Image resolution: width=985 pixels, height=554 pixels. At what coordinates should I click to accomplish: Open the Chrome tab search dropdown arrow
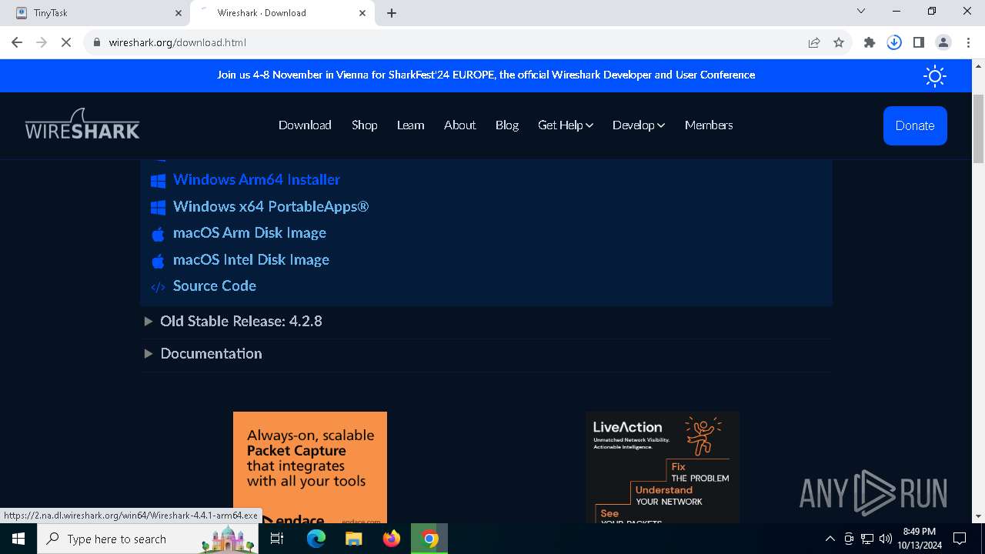tap(861, 12)
